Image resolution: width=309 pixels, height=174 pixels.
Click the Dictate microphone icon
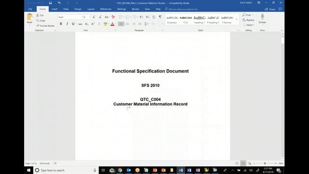tap(262, 17)
